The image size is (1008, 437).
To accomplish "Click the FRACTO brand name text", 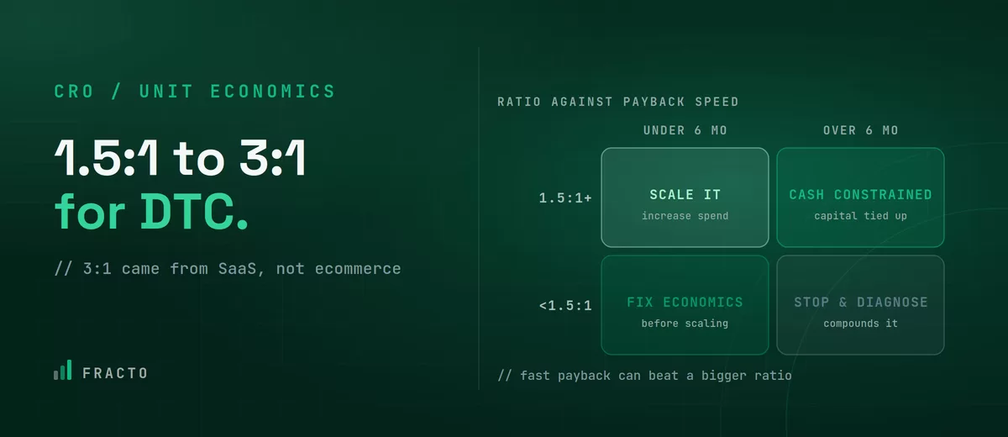I will click(115, 372).
